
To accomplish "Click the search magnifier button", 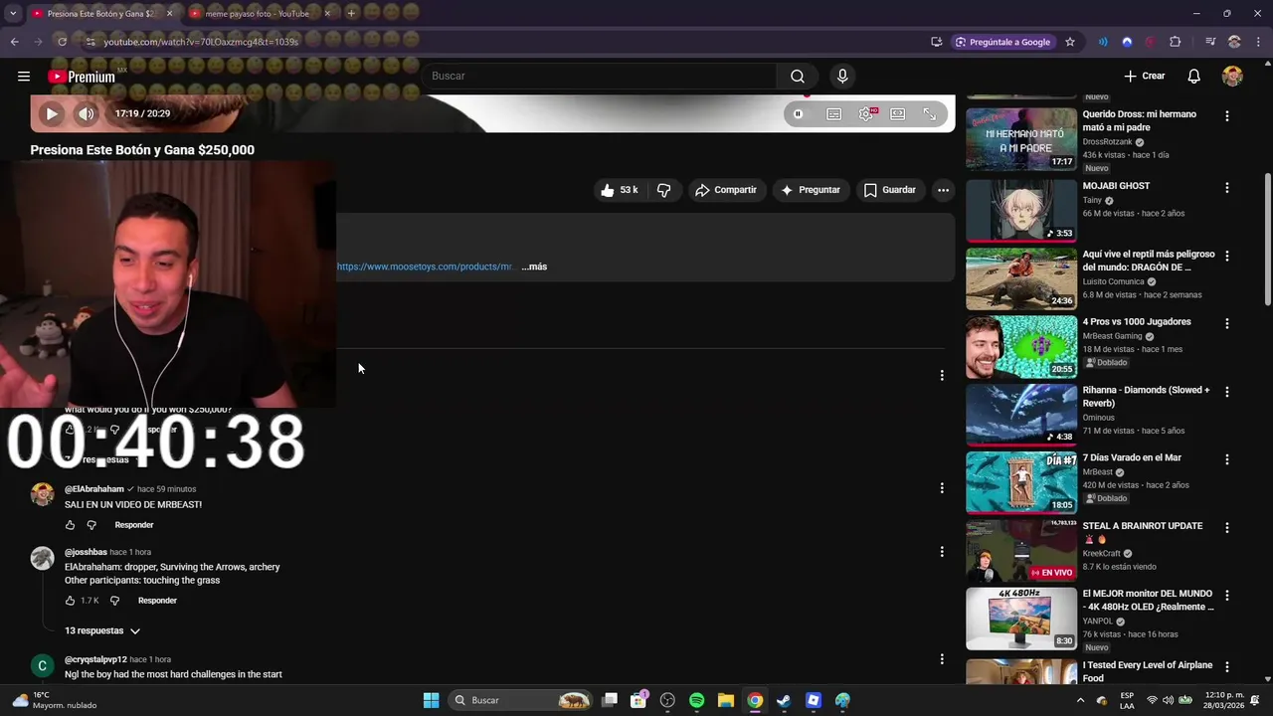I will [x=798, y=77].
